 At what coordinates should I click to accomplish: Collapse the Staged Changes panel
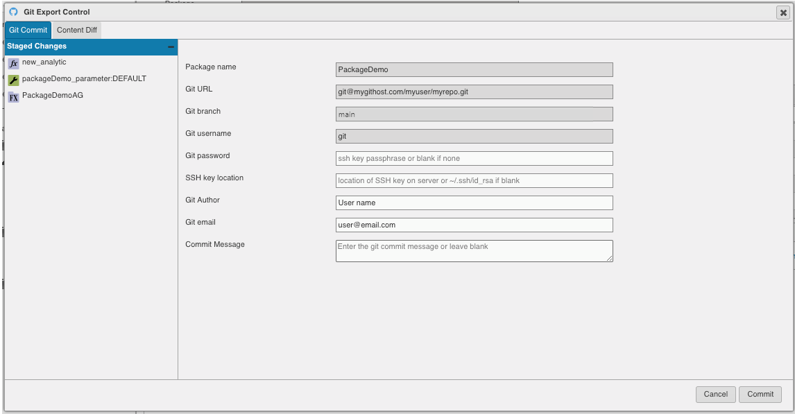(x=171, y=46)
